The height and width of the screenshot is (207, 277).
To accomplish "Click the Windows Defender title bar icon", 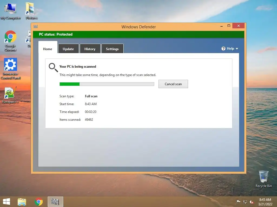I will tap(35, 26).
